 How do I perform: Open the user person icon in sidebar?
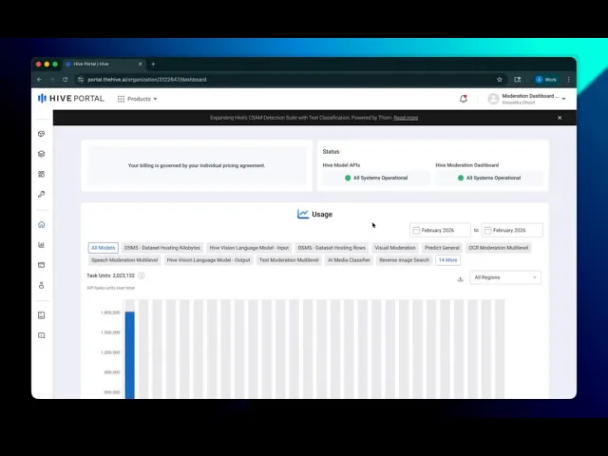click(x=42, y=285)
